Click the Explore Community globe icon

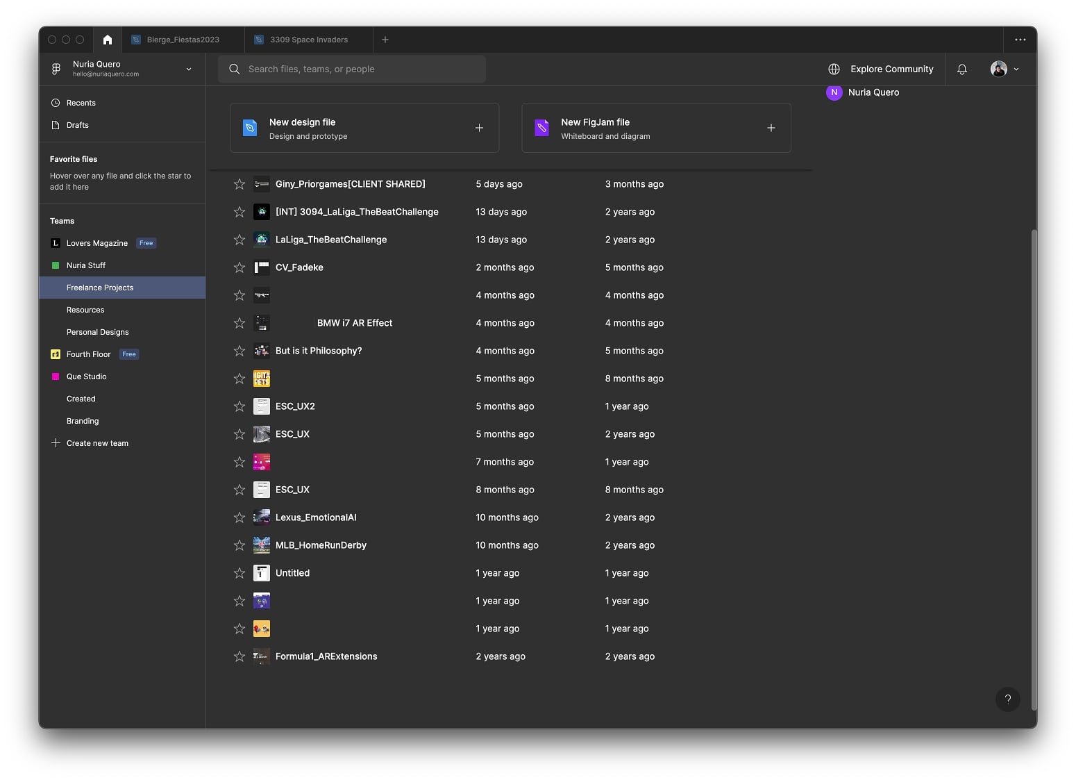[x=834, y=69]
